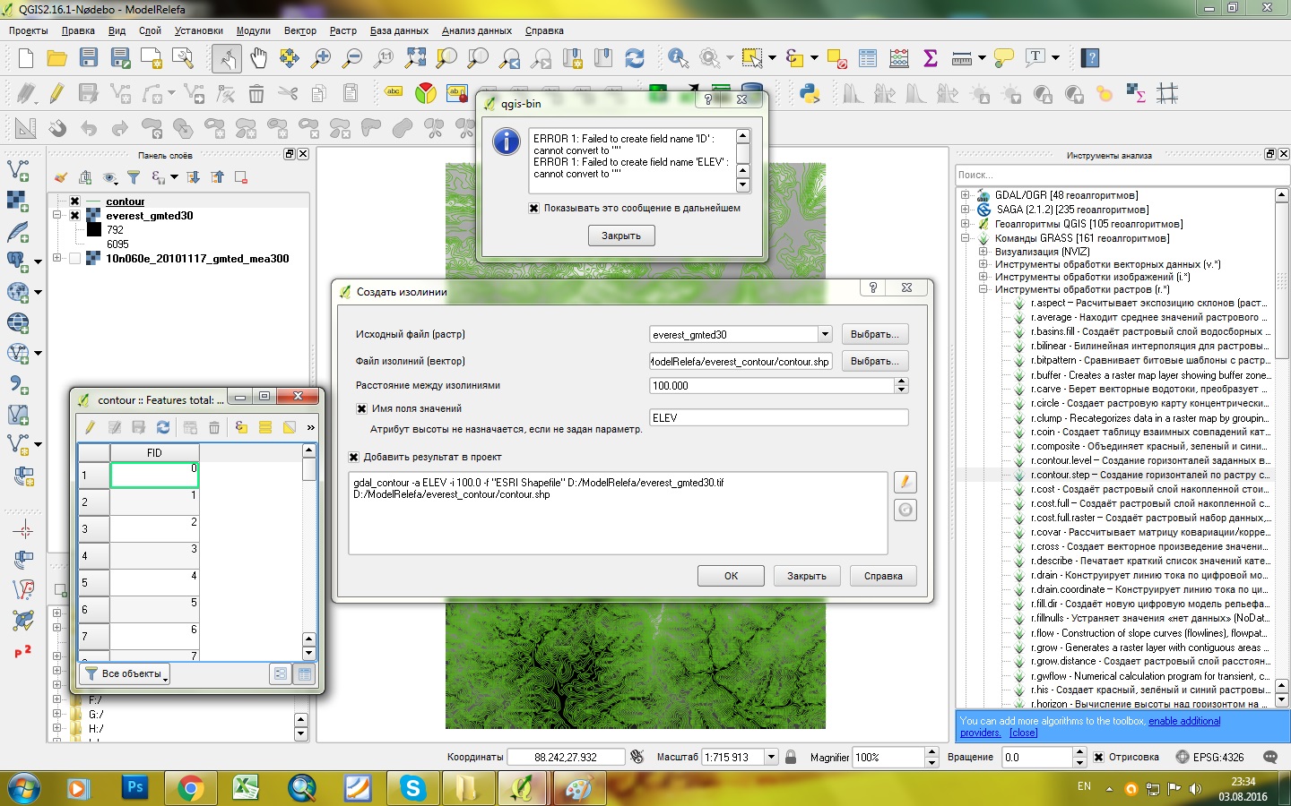Select the Pan Map hand tool
The width and height of the screenshot is (1291, 806).
(258, 59)
